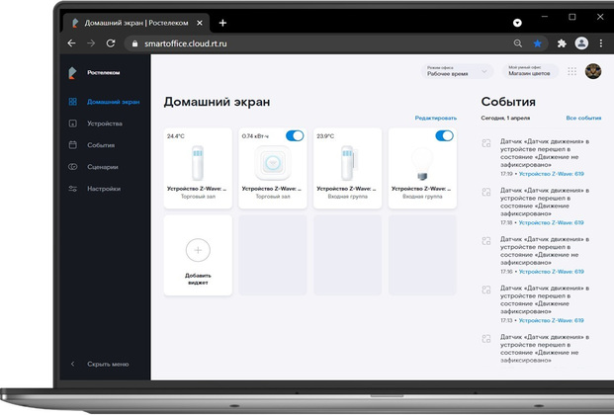This screenshot has width=614, height=415.
Task: Turn off the light bulb device switch
Action: tap(444, 135)
